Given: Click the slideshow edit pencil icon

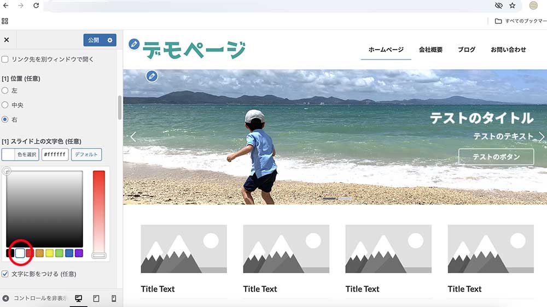Looking at the screenshot, I should 152,76.
